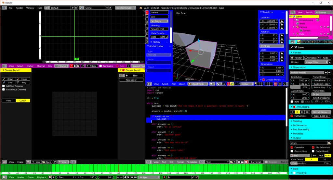Viewport: 333px width, 180px height.
Task: Toggle the Bord (border) checkbox
Action: click(292, 102)
